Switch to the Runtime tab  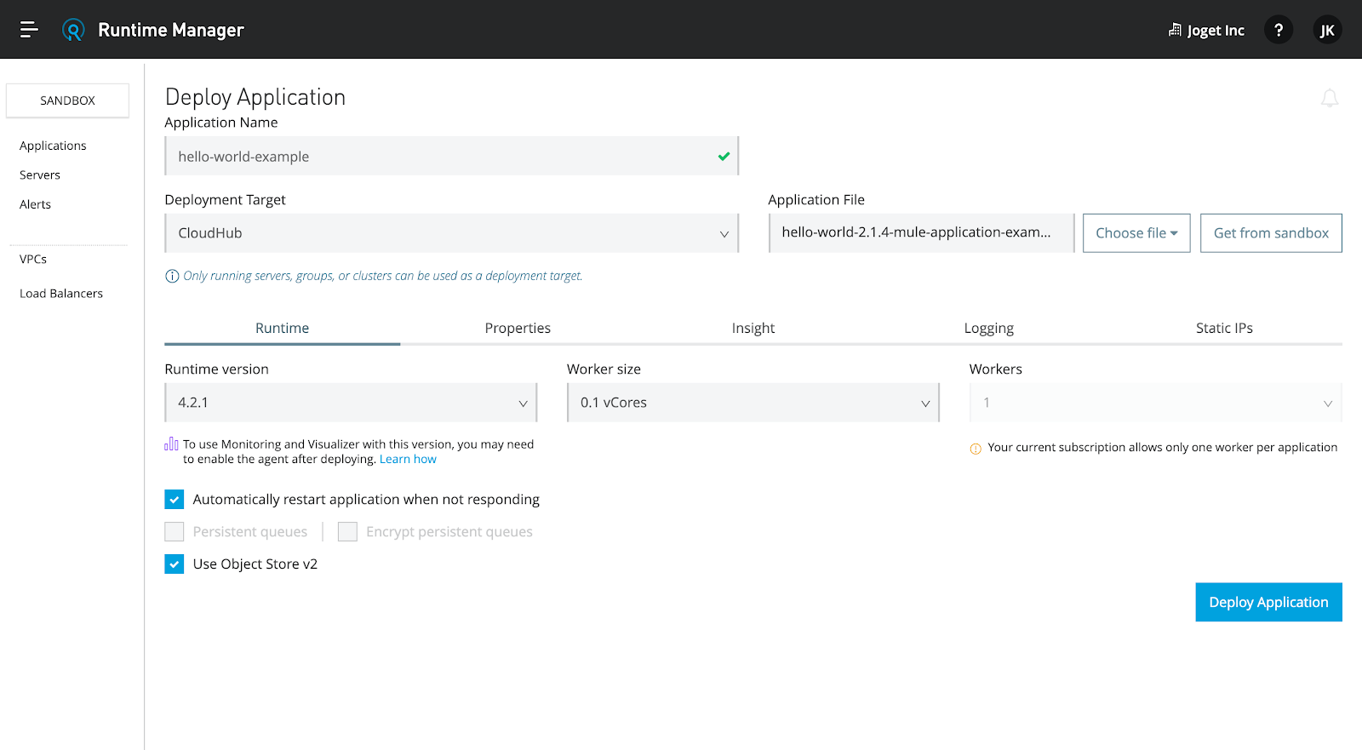pos(283,328)
